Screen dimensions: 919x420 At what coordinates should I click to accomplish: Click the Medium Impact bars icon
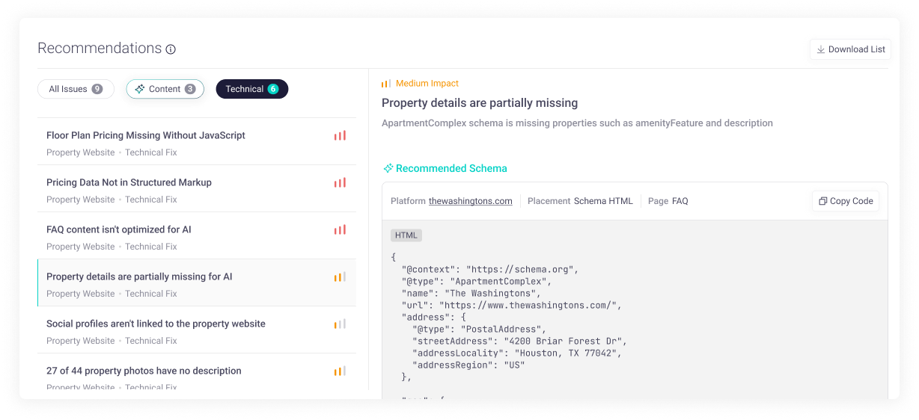pos(386,84)
